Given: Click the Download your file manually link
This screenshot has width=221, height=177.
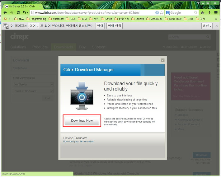Looking at the screenshot, I should [78, 141].
